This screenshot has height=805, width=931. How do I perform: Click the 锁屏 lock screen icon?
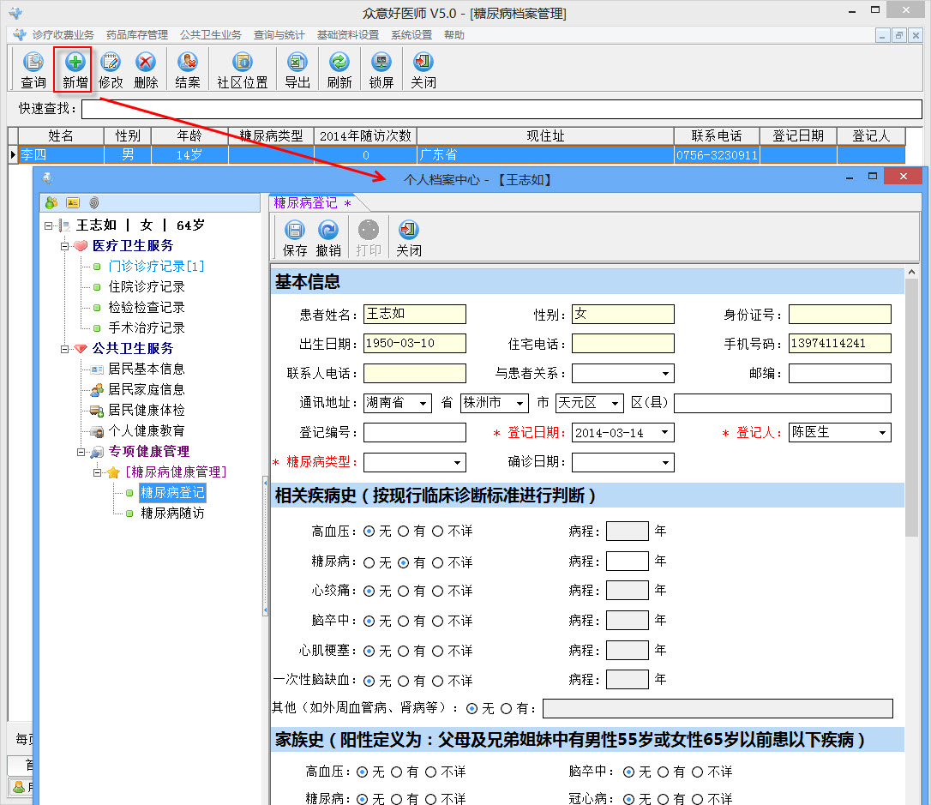tap(381, 69)
